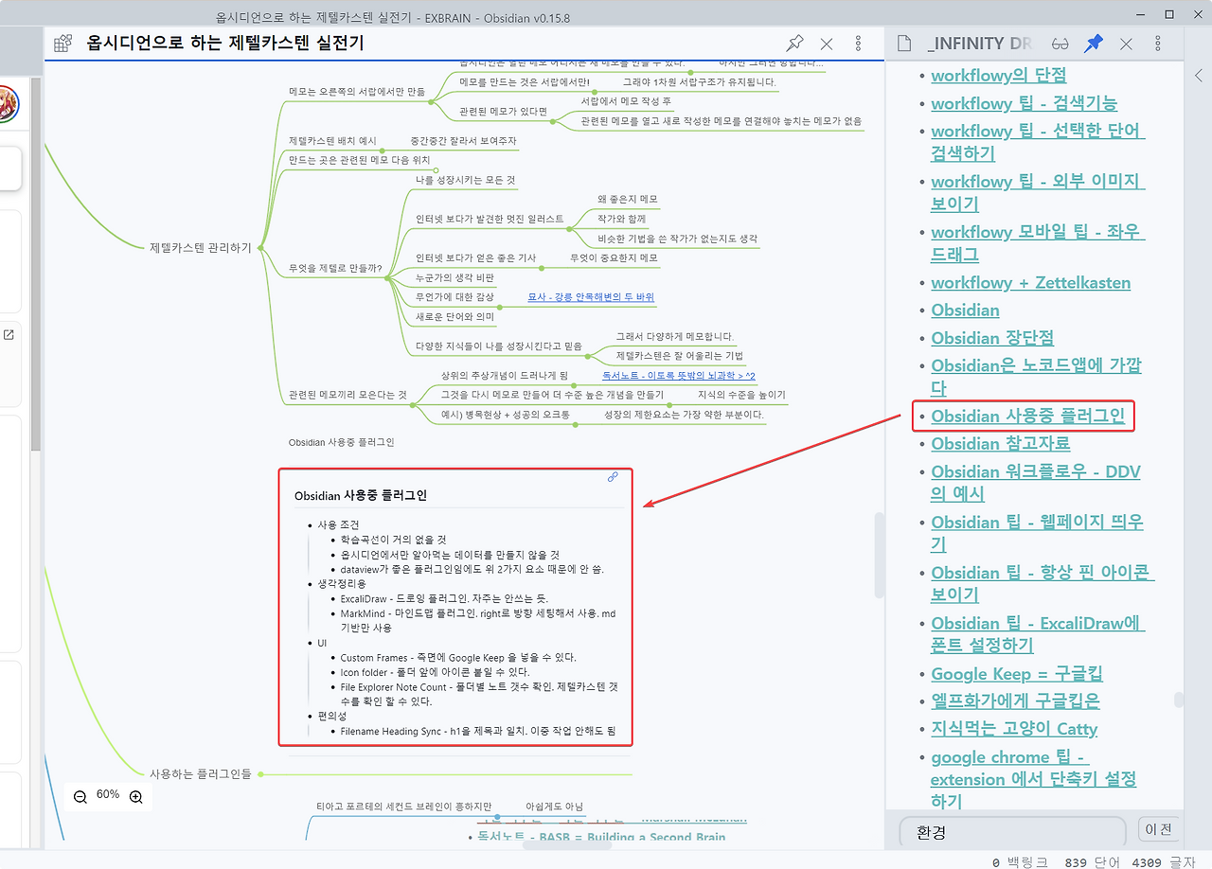Viewport: 1212px width, 869px height.
Task: Click the bold 'Obsidian 사용중 플러그인' heading of the embedded note
Action: point(361,496)
